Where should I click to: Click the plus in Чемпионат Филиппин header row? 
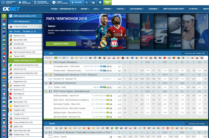pyautogui.click(x=119, y=83)
